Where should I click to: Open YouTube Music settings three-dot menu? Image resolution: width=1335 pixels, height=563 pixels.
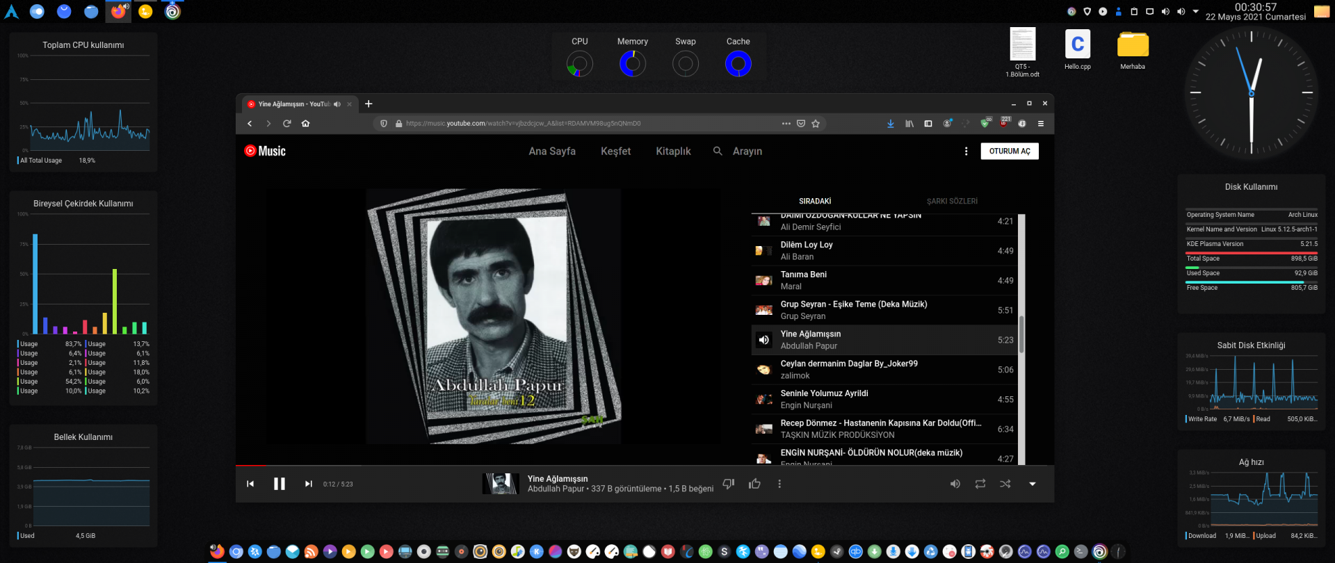point(966,152)
